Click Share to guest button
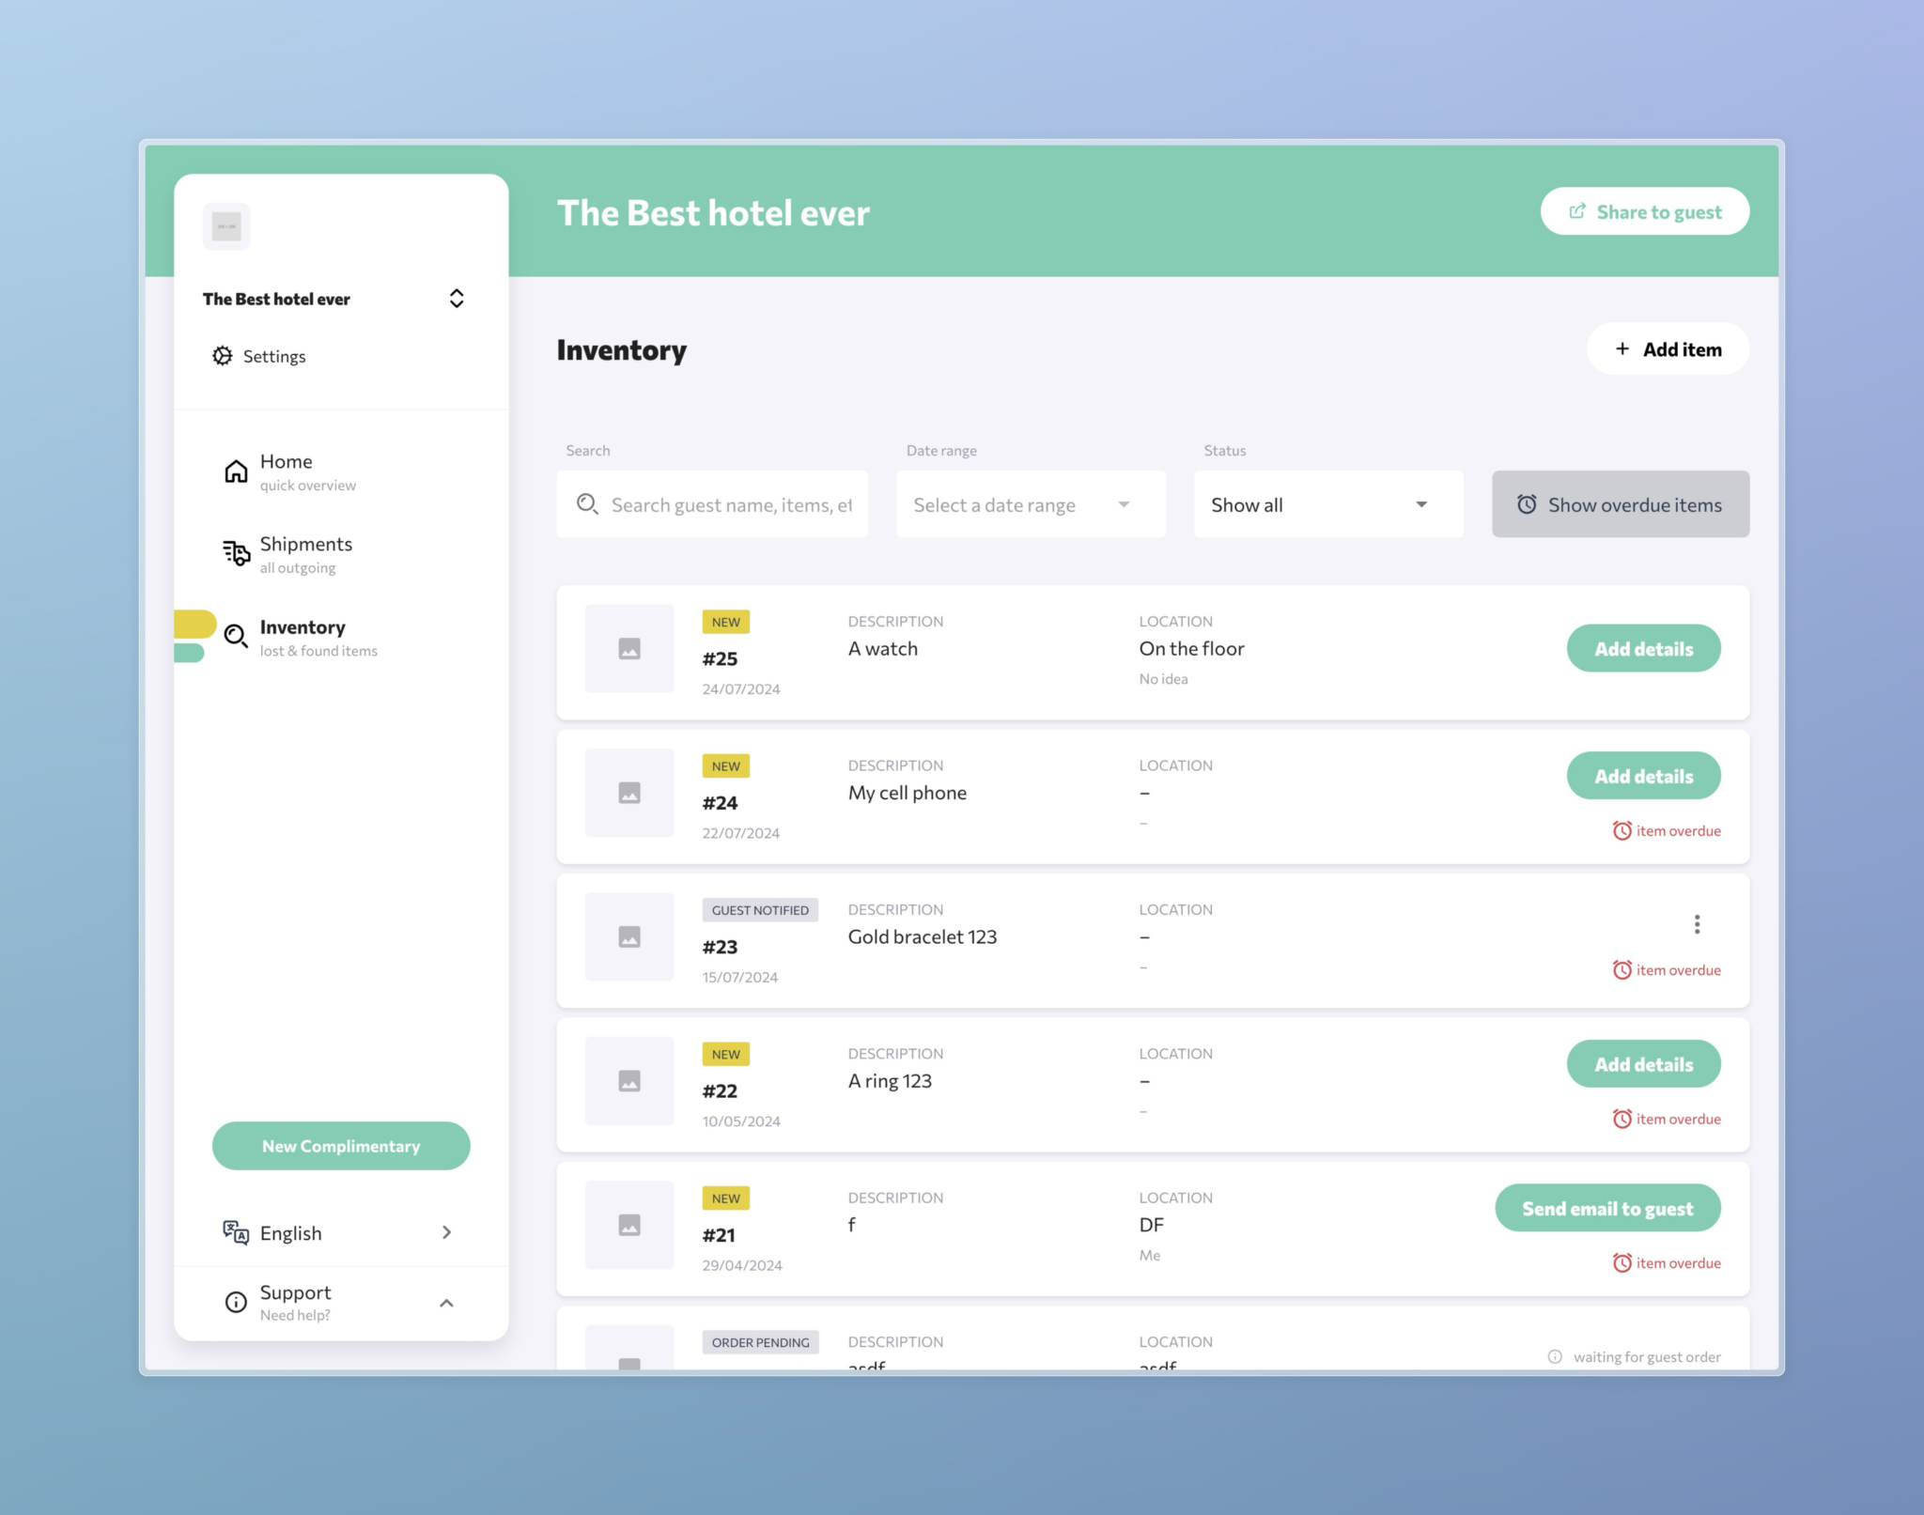The image size is (1924, 1515). point(1645,211)
